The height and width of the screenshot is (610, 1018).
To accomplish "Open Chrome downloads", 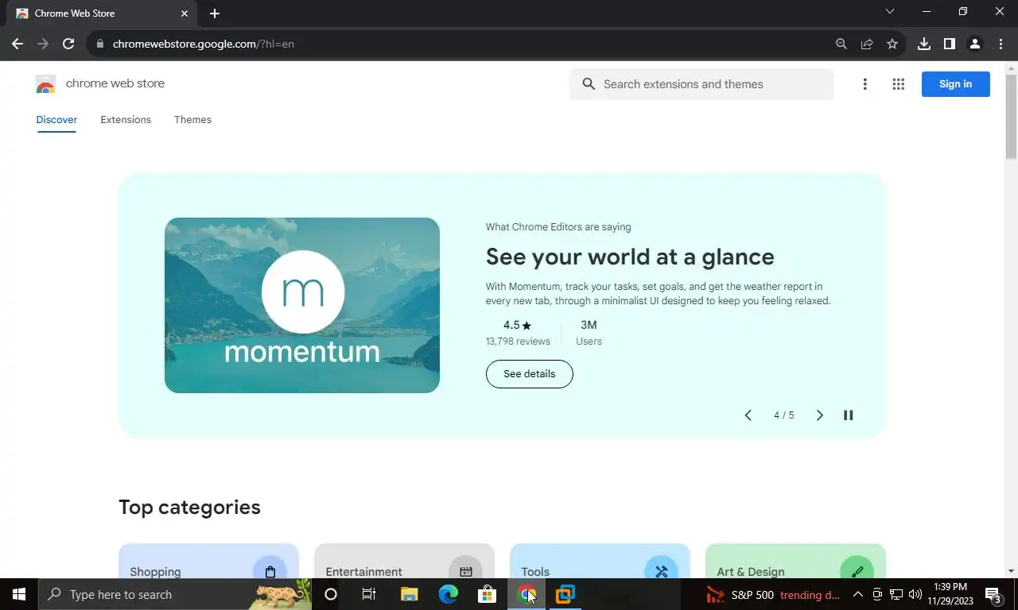I will [x=924, y=44].
